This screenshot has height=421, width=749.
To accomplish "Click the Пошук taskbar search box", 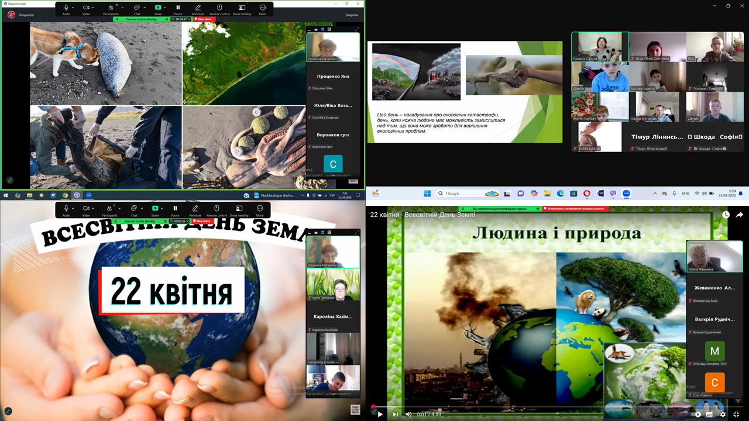I will coord(468,193).
